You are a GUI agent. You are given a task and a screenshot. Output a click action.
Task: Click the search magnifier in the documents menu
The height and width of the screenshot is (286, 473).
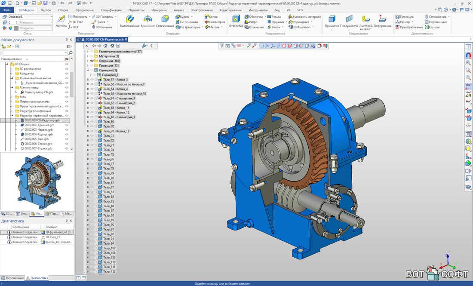click(71, 53)
